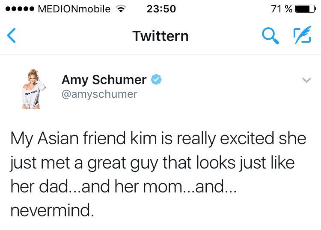
Task: Tap tweet line starting "My Asian friend"
Action: (158, 139)
